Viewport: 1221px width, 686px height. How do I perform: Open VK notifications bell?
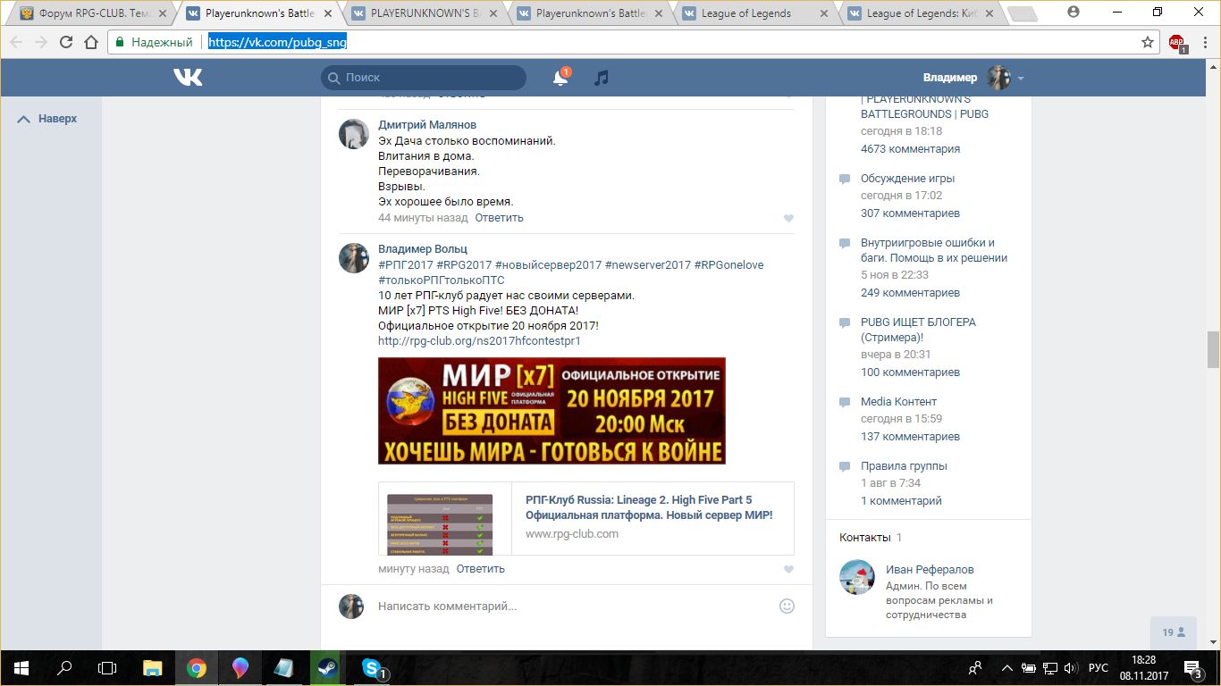coord(560,79)
